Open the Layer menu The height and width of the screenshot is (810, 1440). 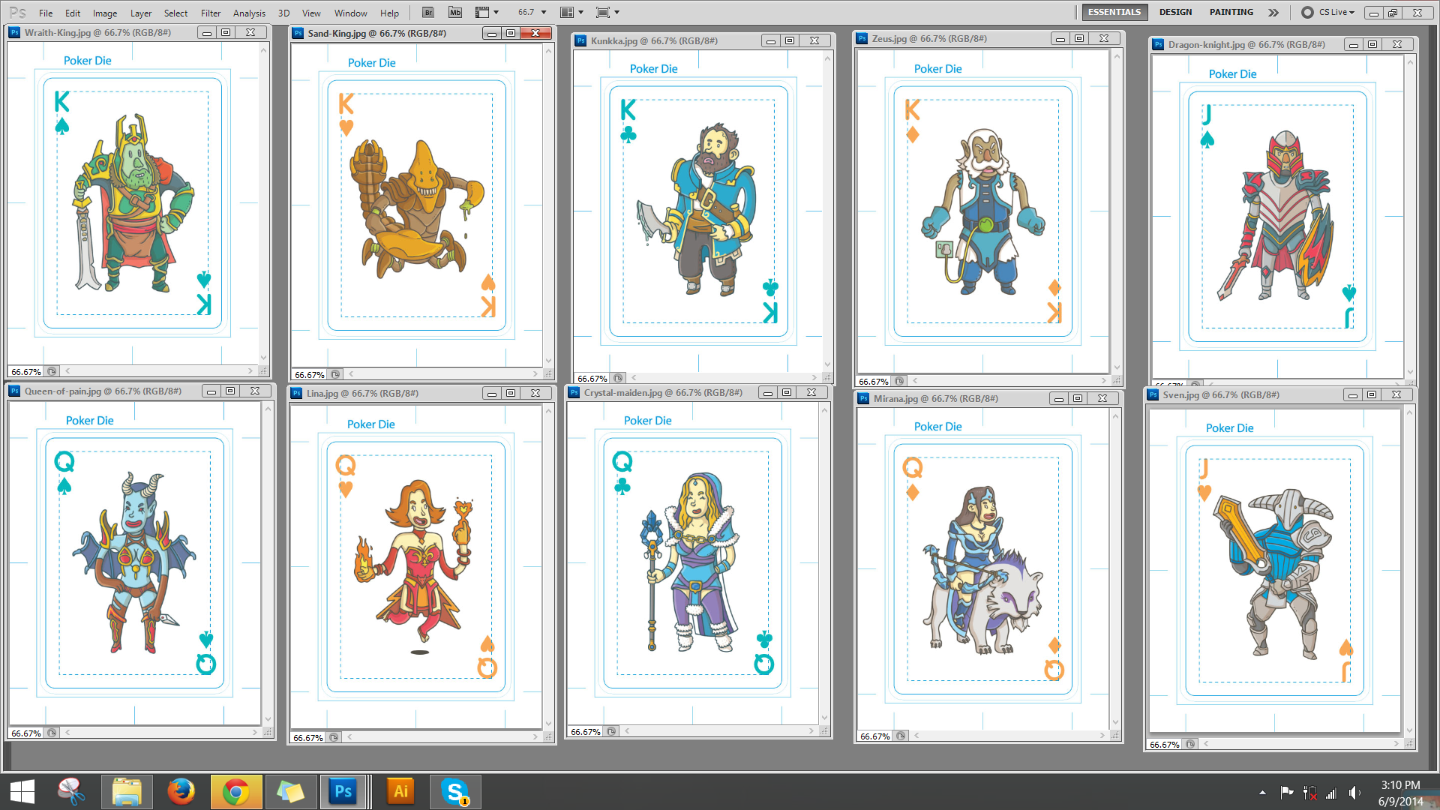coord(140,13)
